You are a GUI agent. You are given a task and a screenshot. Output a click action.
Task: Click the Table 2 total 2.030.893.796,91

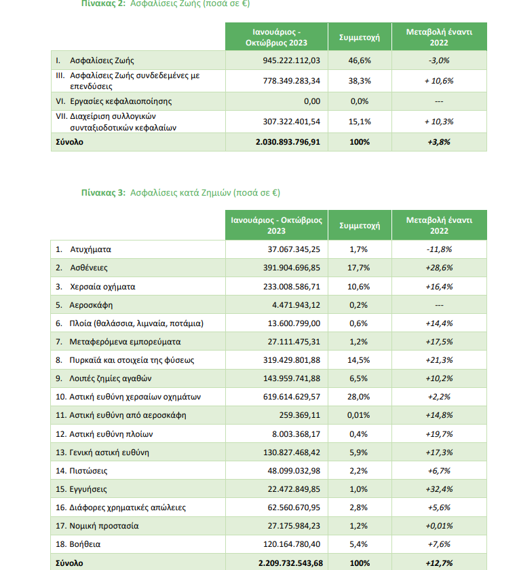(x=288, y=142)
